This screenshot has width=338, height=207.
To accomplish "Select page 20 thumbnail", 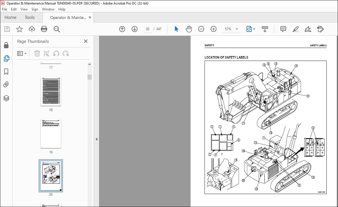I will [x=51, y=176].
